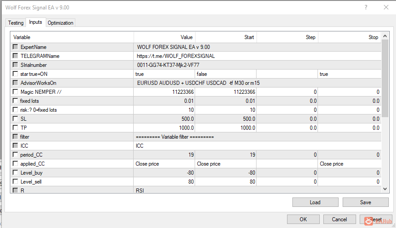This screenshot has height=228, width=396.
Task: Edit the Magic NEMPER value 11223366
Action: (164, 92)
